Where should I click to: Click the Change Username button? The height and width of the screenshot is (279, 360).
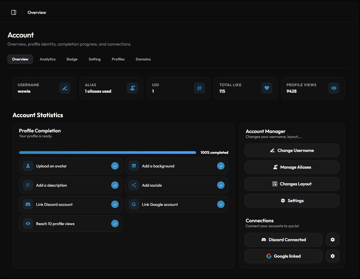(x=292, y=150)
